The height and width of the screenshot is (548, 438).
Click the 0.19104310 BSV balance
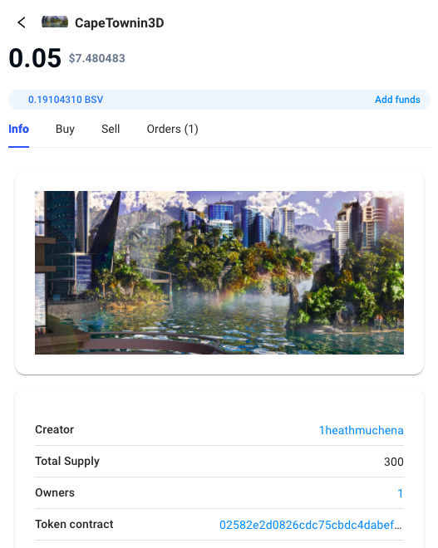click(66, 100)
